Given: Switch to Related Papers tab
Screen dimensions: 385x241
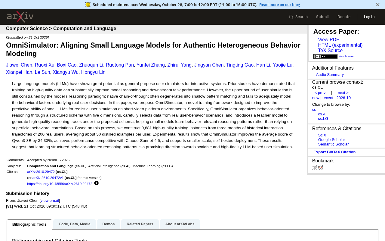Looking at the screenshot, I should point(140,224).
